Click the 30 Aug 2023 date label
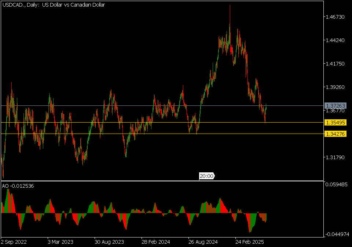This screenshot has height=247, width=352. tap(109, 242)
